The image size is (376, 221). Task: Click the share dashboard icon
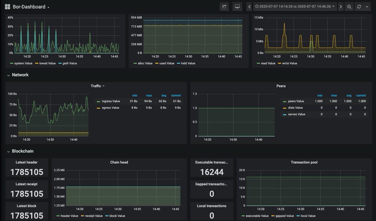pos(224,6)
